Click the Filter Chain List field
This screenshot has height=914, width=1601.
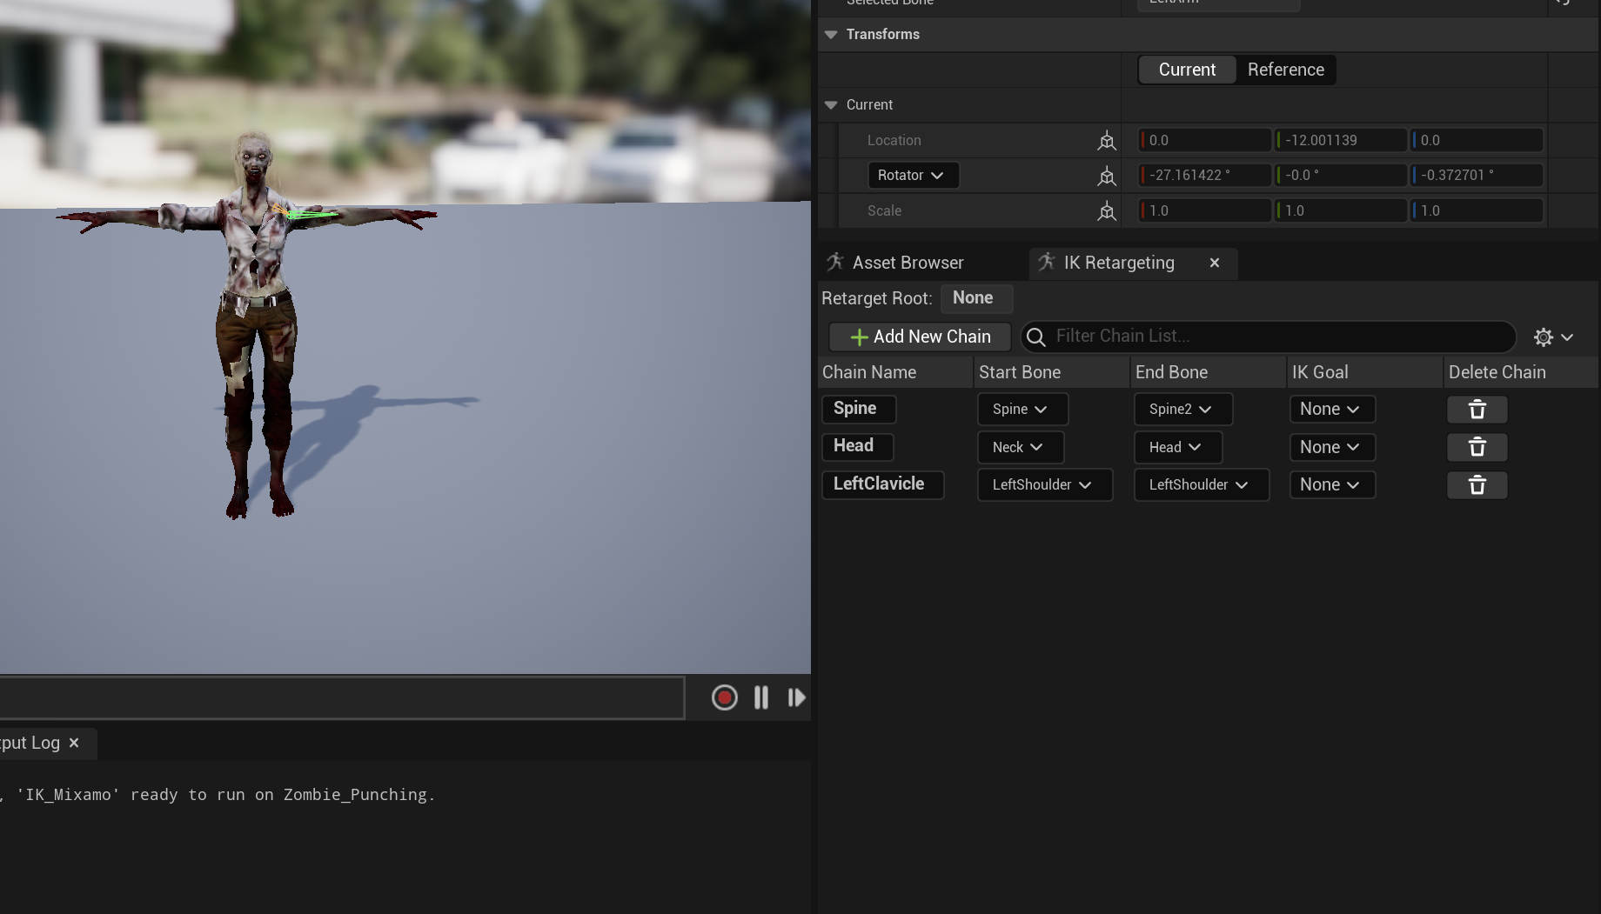tap(1269, 337)
